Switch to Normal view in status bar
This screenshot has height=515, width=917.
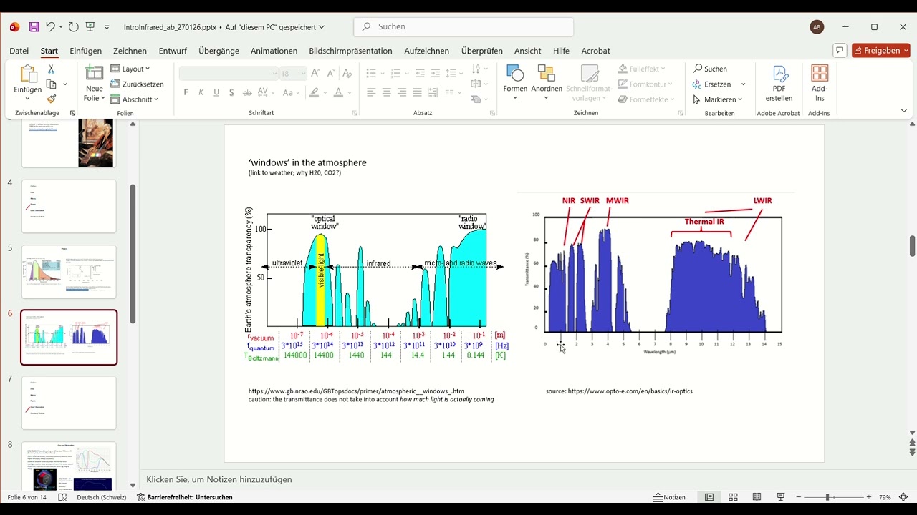point(709,497)
